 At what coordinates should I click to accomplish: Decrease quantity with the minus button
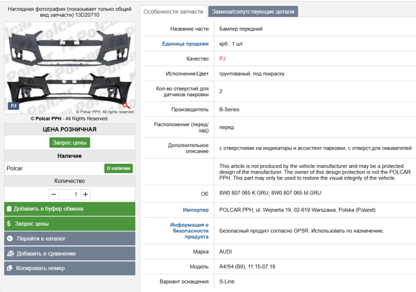point(53,194)
